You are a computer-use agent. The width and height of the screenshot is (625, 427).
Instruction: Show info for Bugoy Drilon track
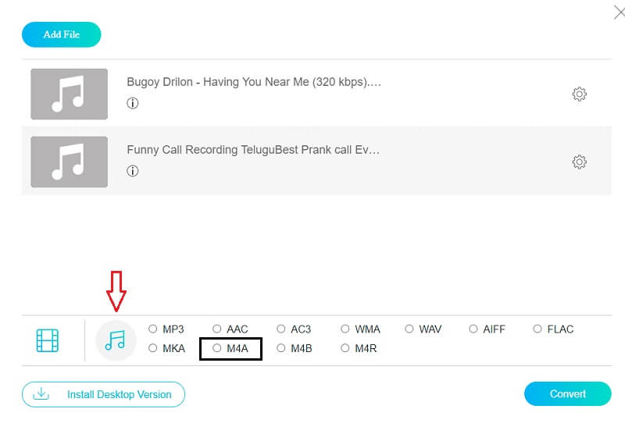tap(133, 103)
